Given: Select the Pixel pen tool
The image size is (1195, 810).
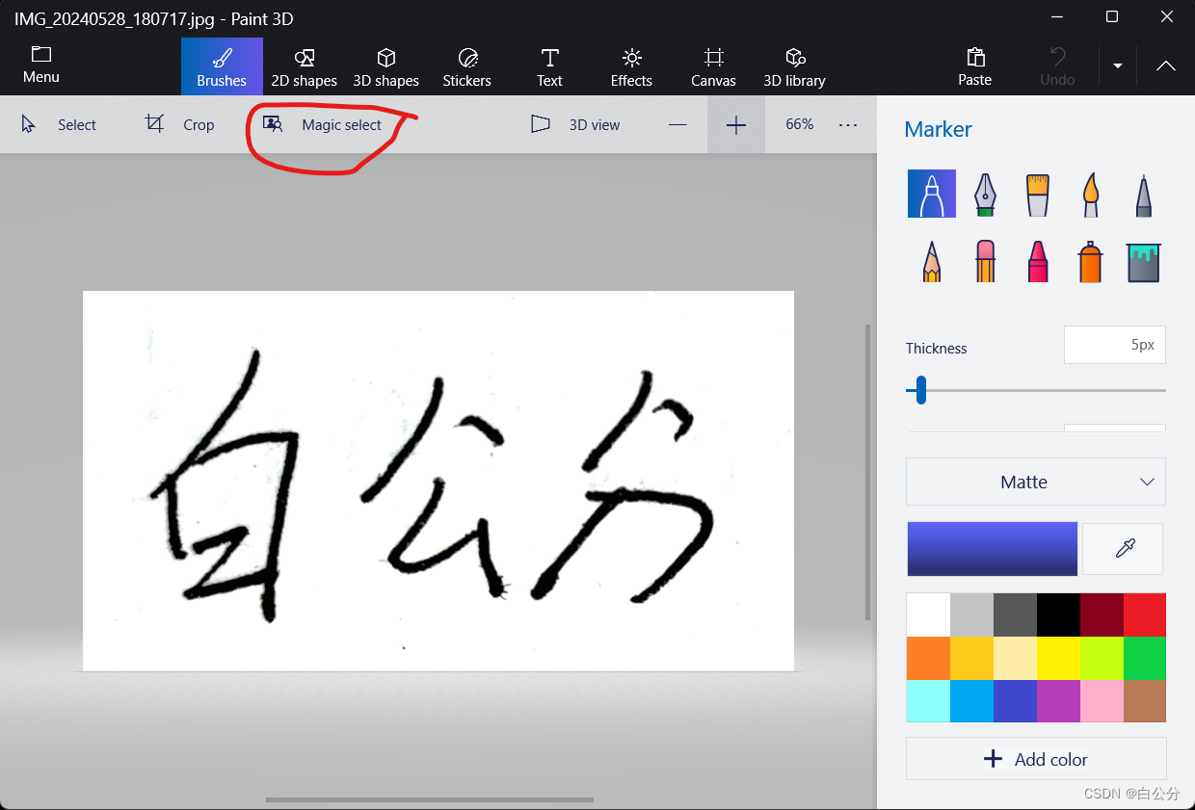Looking at the screenshot, I should [x=1143, y=193].
